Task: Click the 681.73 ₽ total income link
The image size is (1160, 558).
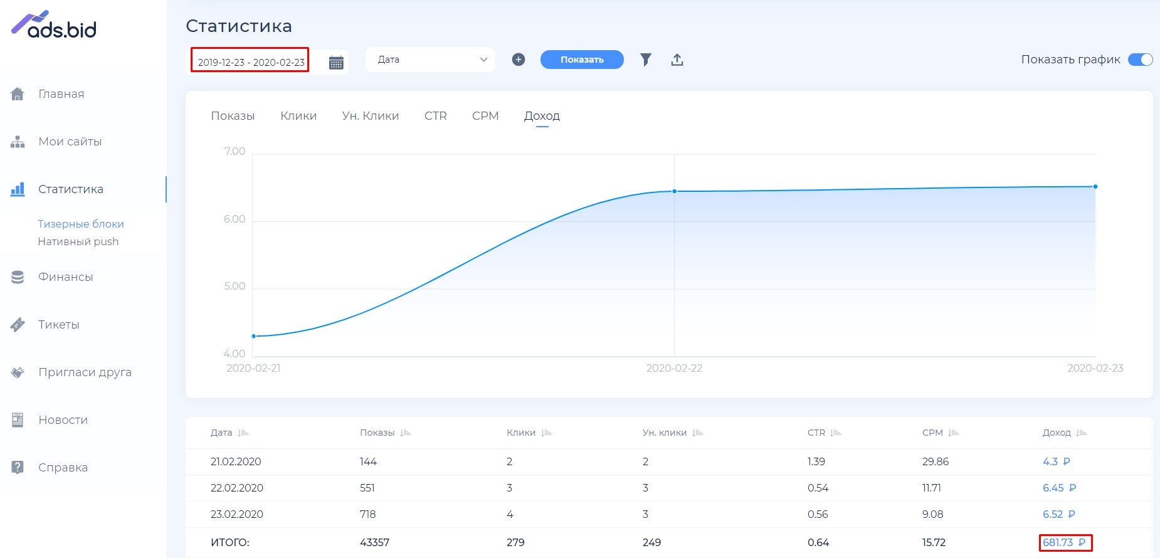Action: point(1064,542)
